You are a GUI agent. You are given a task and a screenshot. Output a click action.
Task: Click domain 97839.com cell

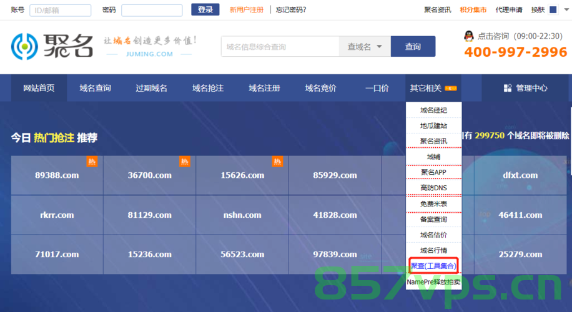tap(335, 254)
